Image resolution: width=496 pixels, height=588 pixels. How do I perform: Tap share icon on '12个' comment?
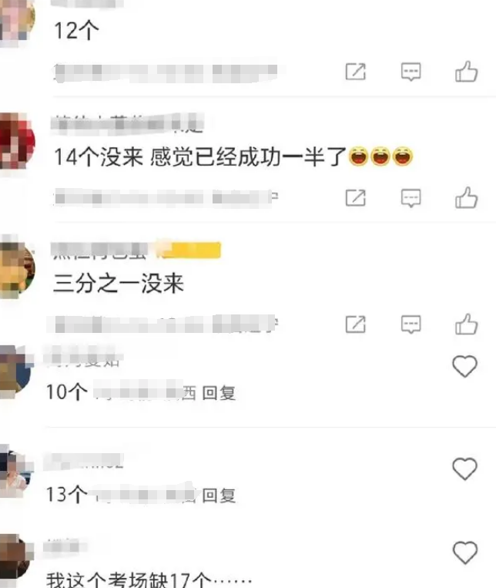[355, 71]
